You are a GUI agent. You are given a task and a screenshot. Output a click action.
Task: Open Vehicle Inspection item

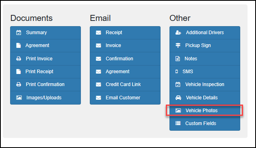point(205,84)
